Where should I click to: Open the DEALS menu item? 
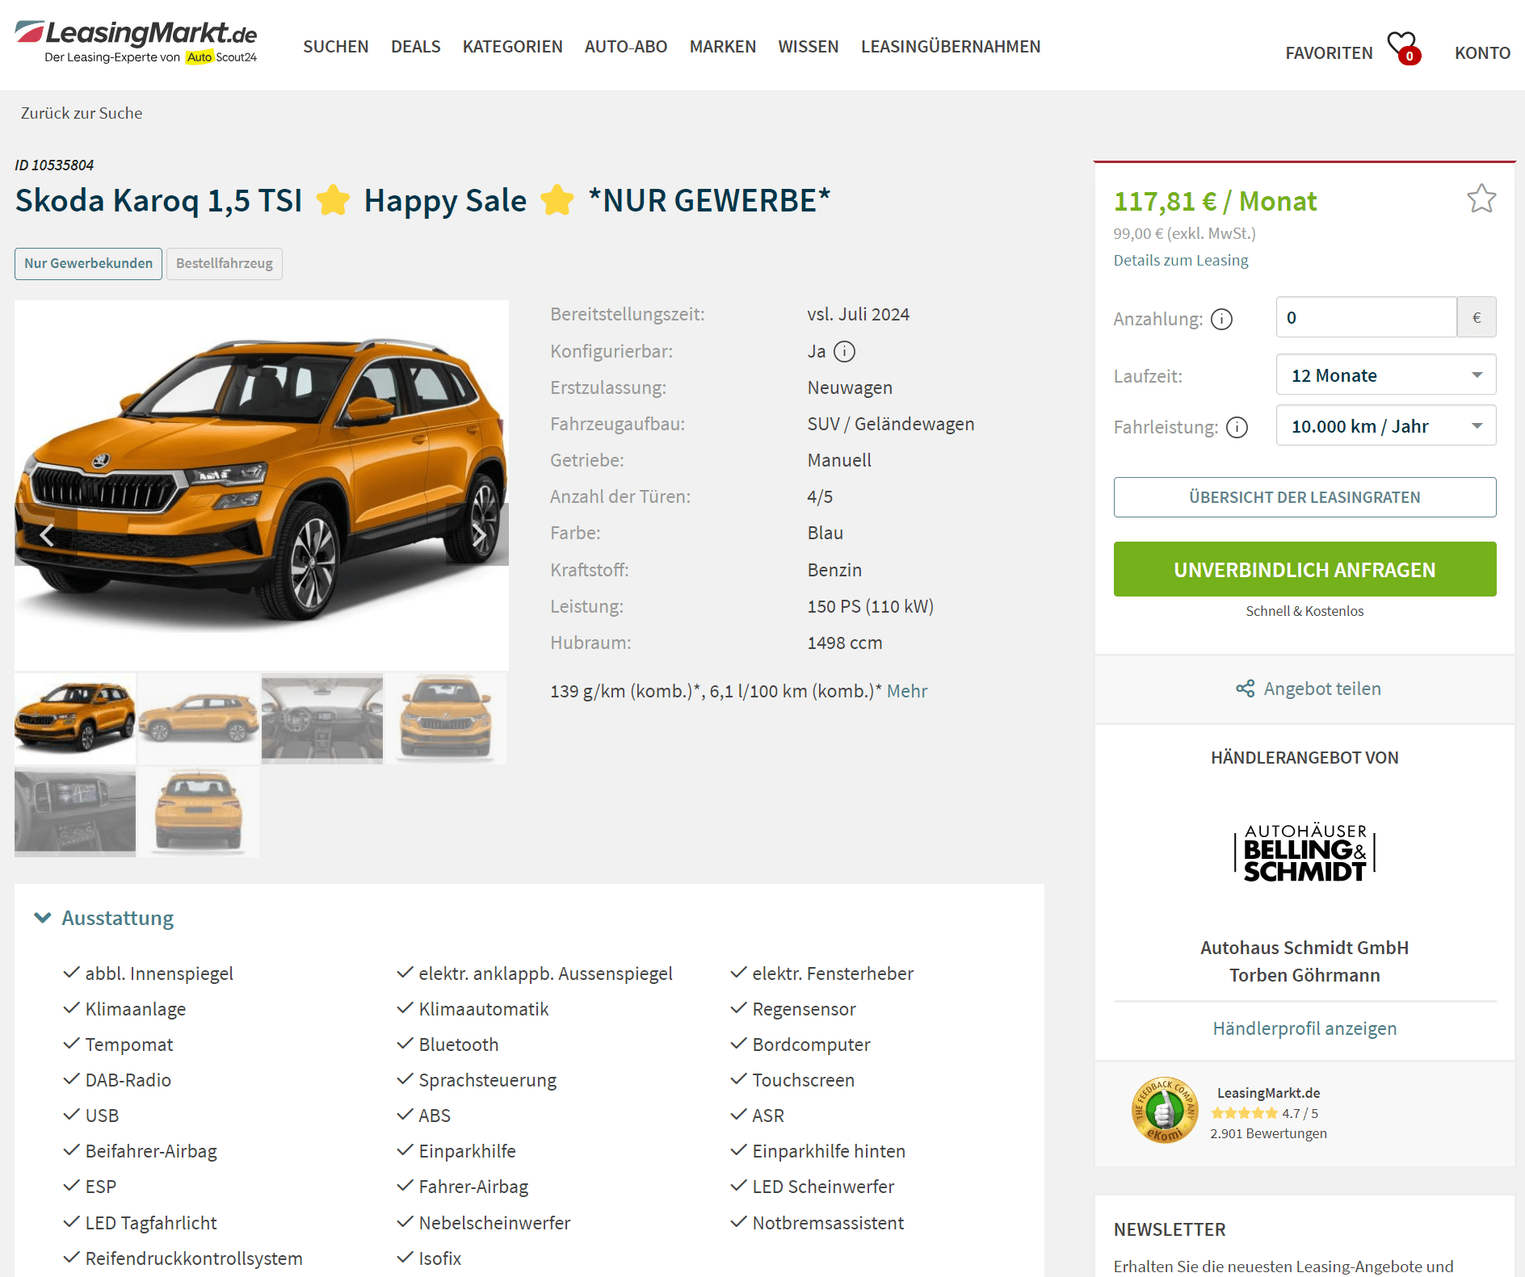[415, 47]
